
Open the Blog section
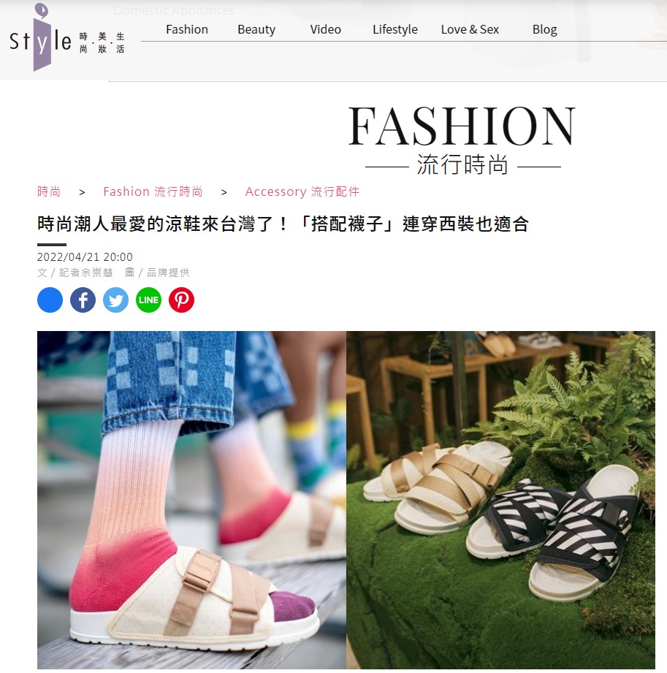[545, 29]
